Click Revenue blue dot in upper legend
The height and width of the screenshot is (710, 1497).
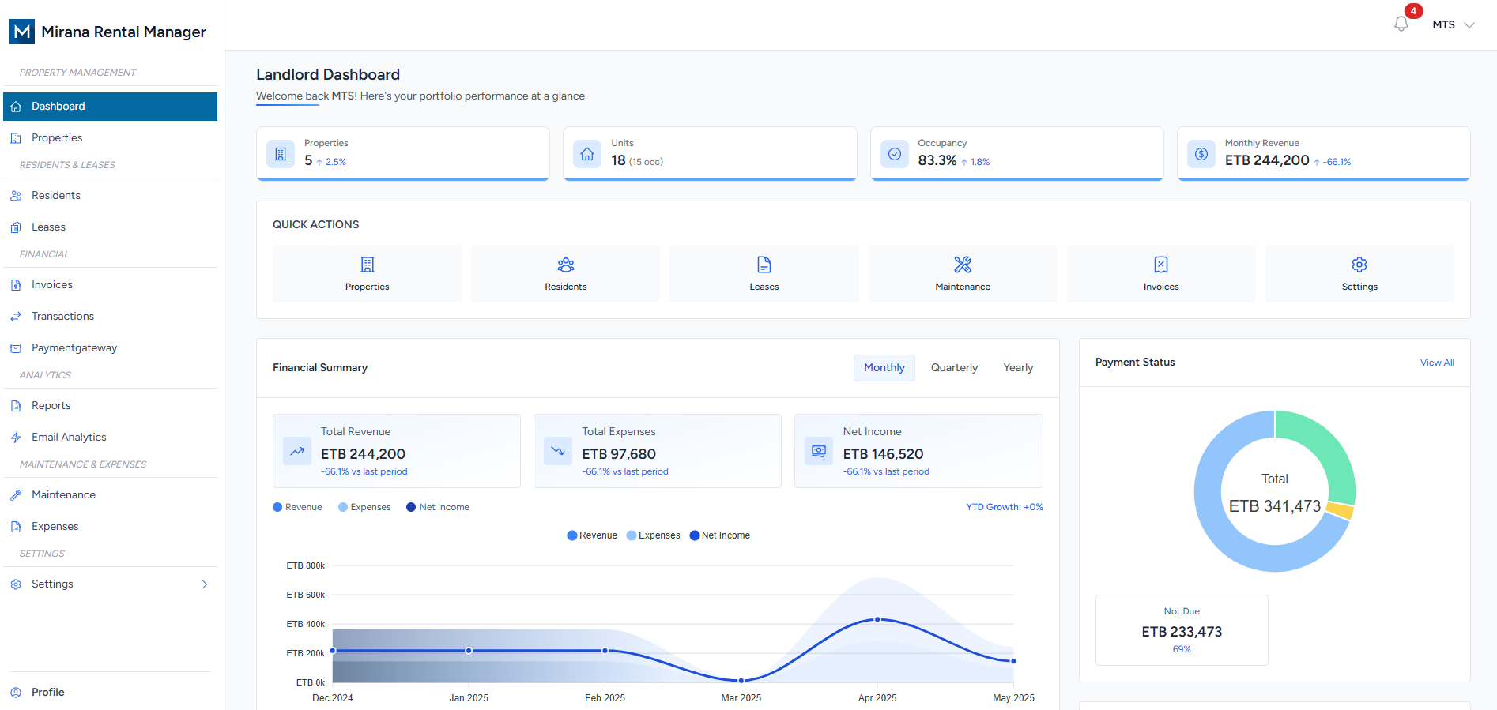click(x=277, y=507)
